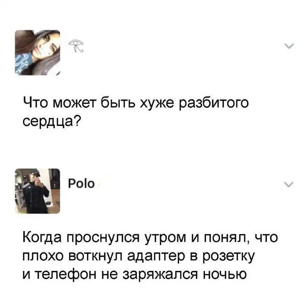
Task: Click the word 'Когда' starting Polo's reply
Action: 42,237
